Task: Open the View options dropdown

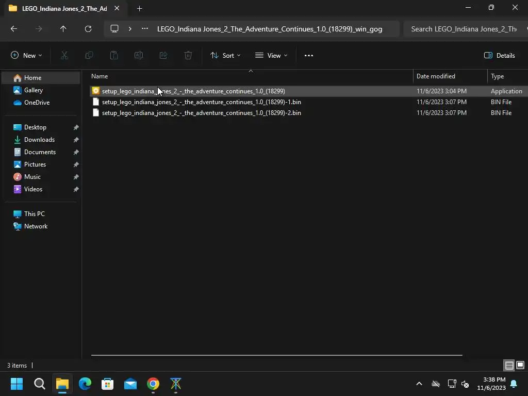Action: [x=271, y=56]
